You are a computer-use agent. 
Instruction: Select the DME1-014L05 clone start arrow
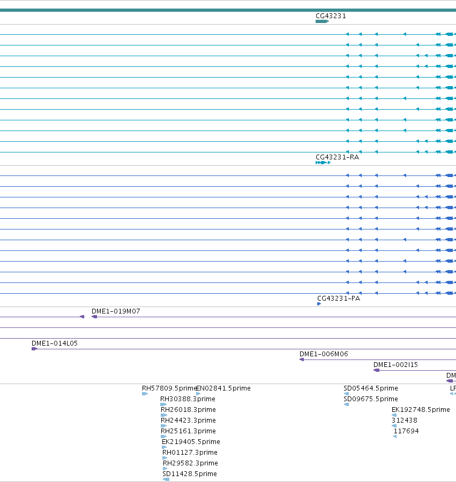34,349
